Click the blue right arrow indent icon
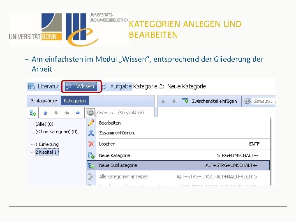This screenshot has height=222, width=296. [78, 113]
